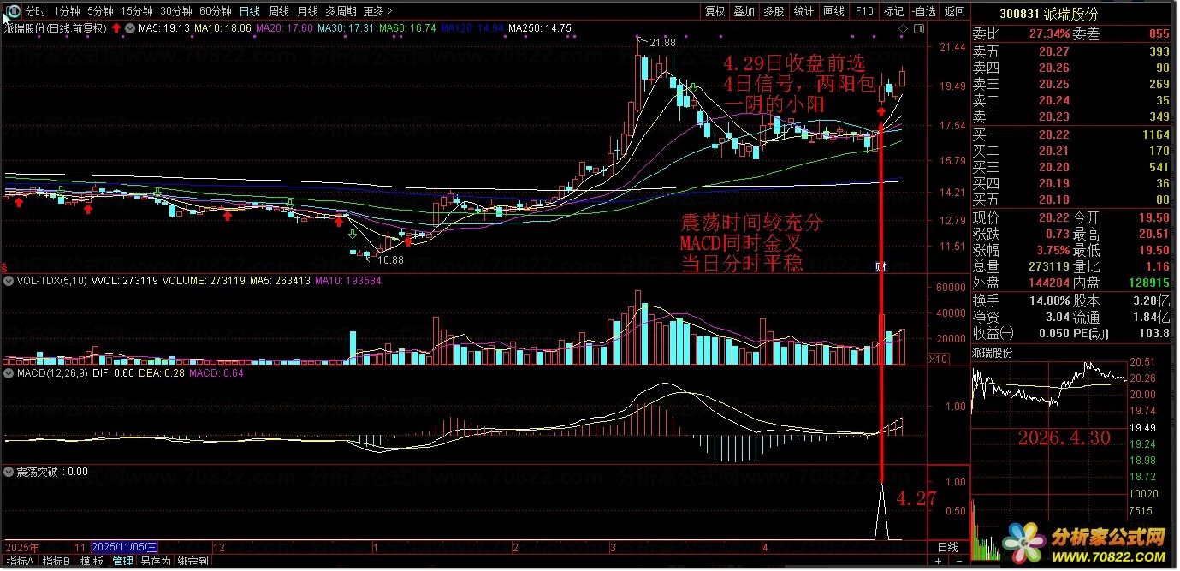The width and height of the screenshot is (1180, 571).
Task: Open the 日线 period selector at the bottom right
Action: coord(948,547)
